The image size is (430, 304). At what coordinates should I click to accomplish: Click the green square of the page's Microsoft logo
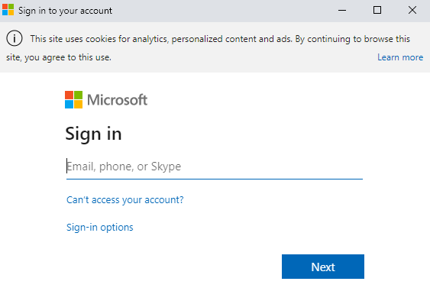click(x=78, y=95)
